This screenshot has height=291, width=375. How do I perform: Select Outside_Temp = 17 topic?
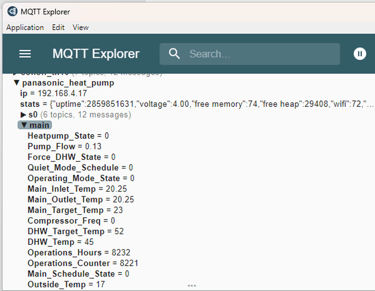tap(66, 284)
